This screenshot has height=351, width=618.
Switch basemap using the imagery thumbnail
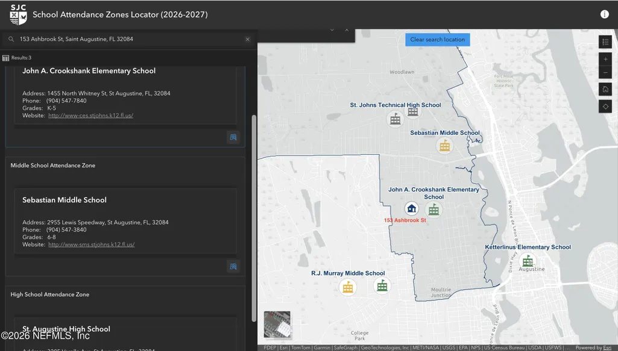pyautogui.click(x=277, y=325)
